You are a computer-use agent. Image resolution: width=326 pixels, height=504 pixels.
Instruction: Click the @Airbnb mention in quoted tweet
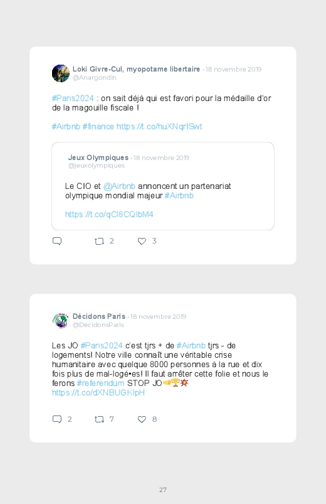(x=120, y=186)
